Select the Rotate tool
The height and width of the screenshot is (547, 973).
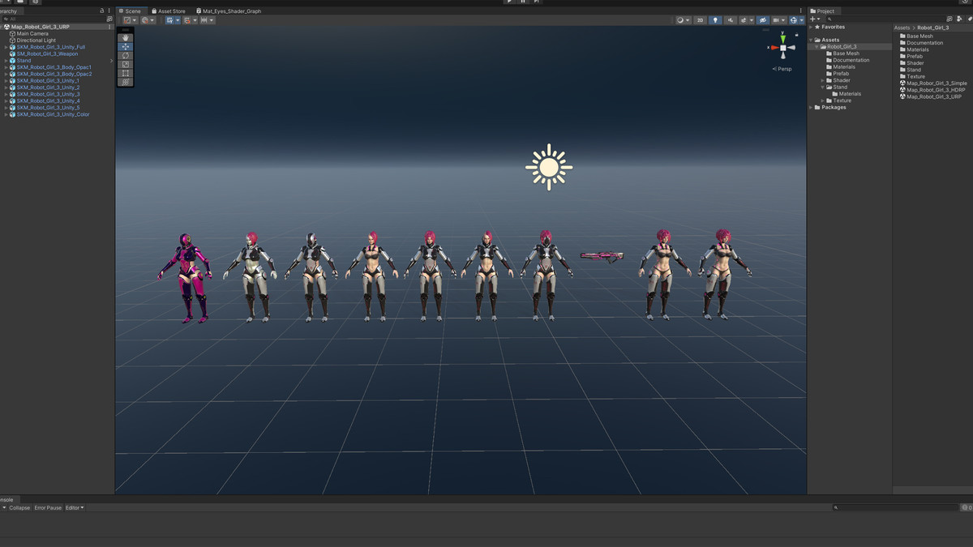click(x=125, y=56)
